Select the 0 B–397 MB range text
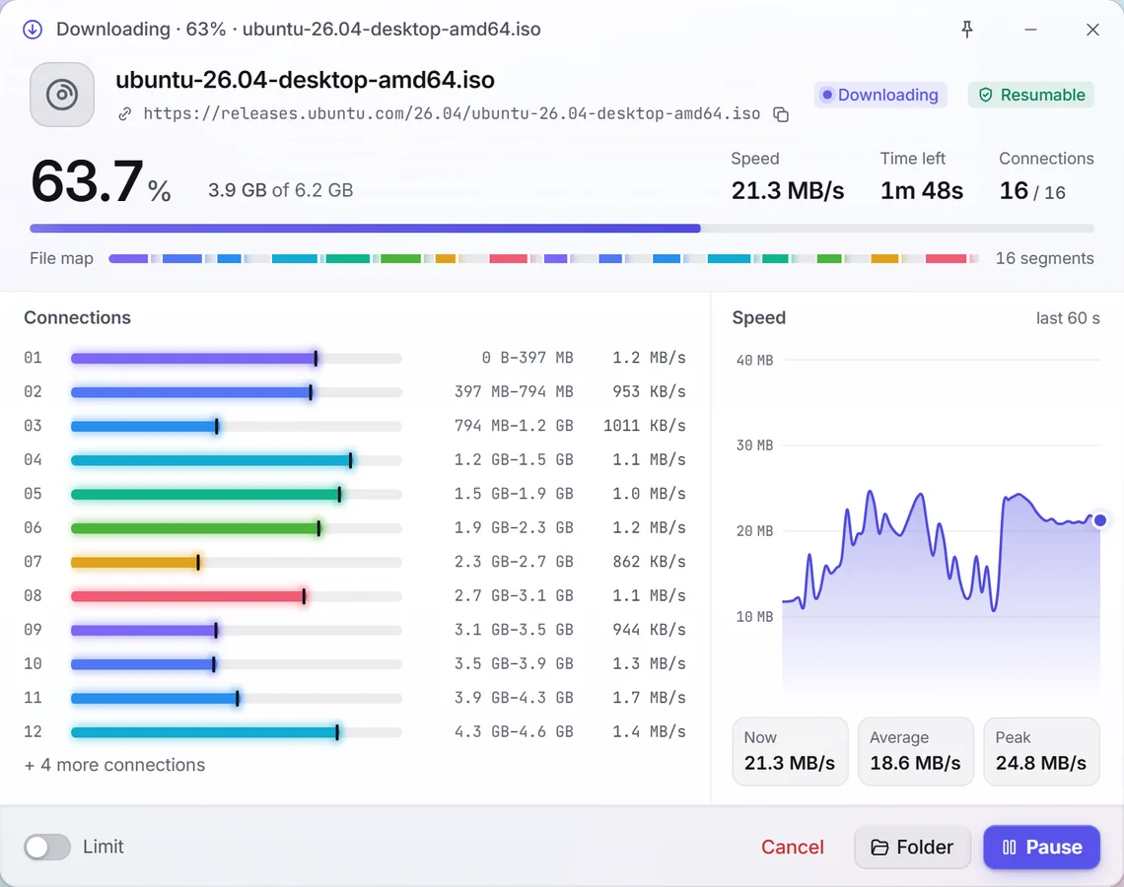This screenshot has width=1124, height=887. (x=527, y=358)
